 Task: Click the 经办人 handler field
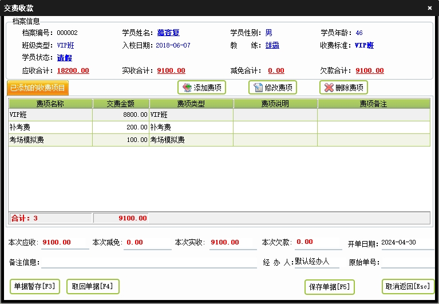tap(317, 262)
